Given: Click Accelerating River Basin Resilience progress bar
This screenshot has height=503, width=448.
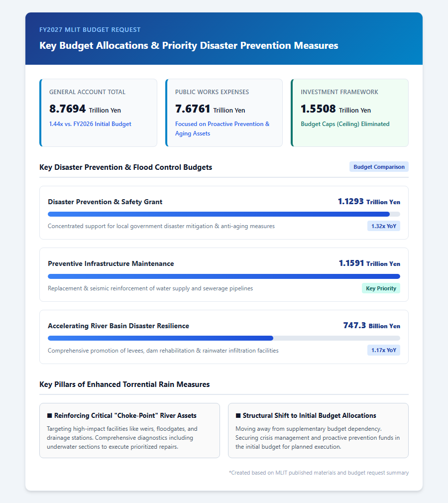Looking at the screenshot, I should [224, 338].
